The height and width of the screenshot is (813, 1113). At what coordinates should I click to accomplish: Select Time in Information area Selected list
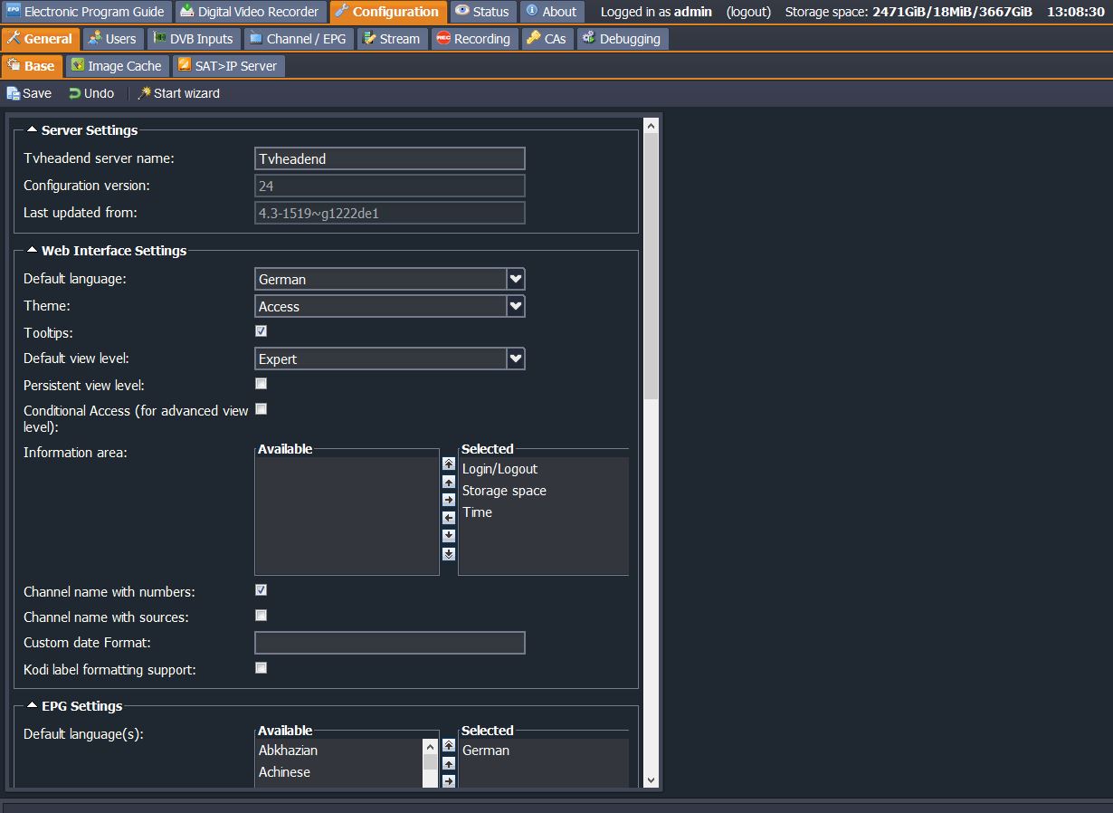543,512
